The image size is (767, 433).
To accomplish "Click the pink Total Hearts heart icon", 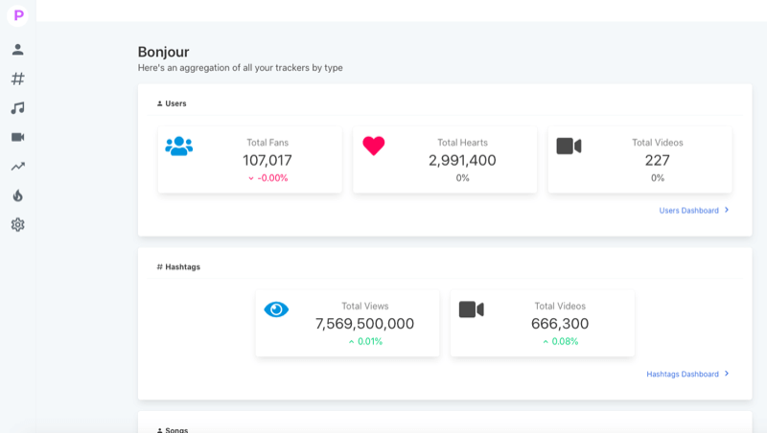I will tap(374, 146).
